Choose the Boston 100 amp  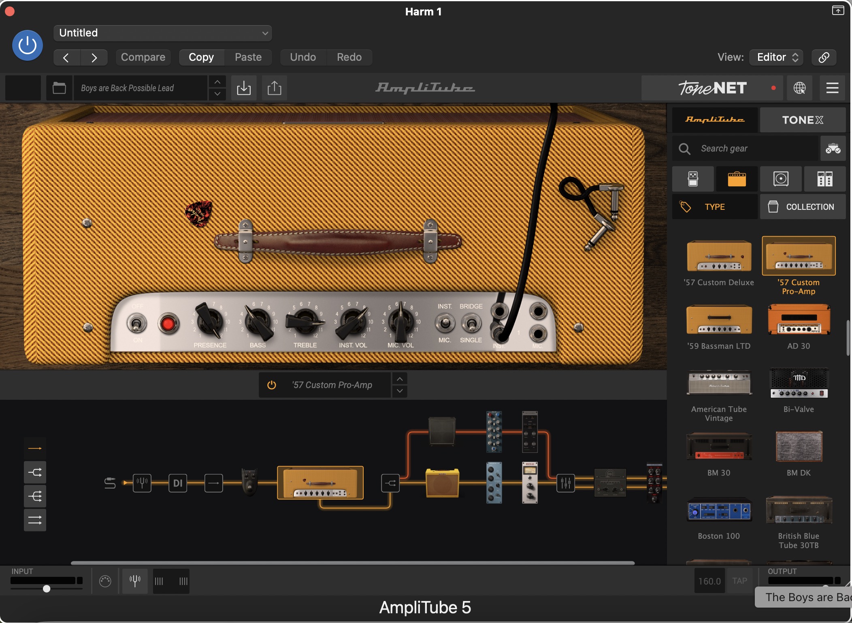click(719, 510)
